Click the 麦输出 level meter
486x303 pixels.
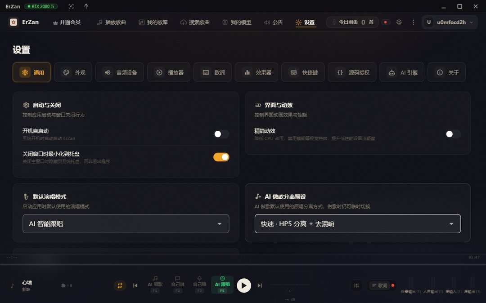[x=472, y=285]
